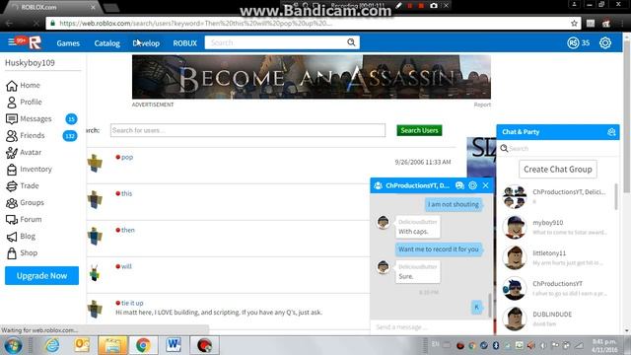Open the Catalog tab in the navigation bar
This screenshot has height=355, width=631.
(107, 43)
